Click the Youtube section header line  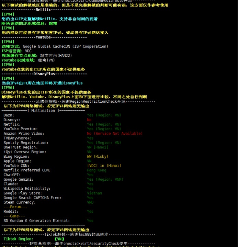point(44,37)
